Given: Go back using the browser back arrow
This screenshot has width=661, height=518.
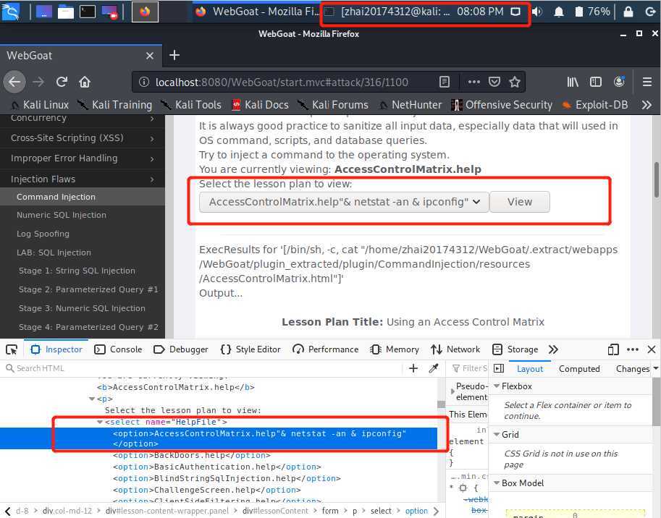Looking at the screenshot, I should coord(14,82).
